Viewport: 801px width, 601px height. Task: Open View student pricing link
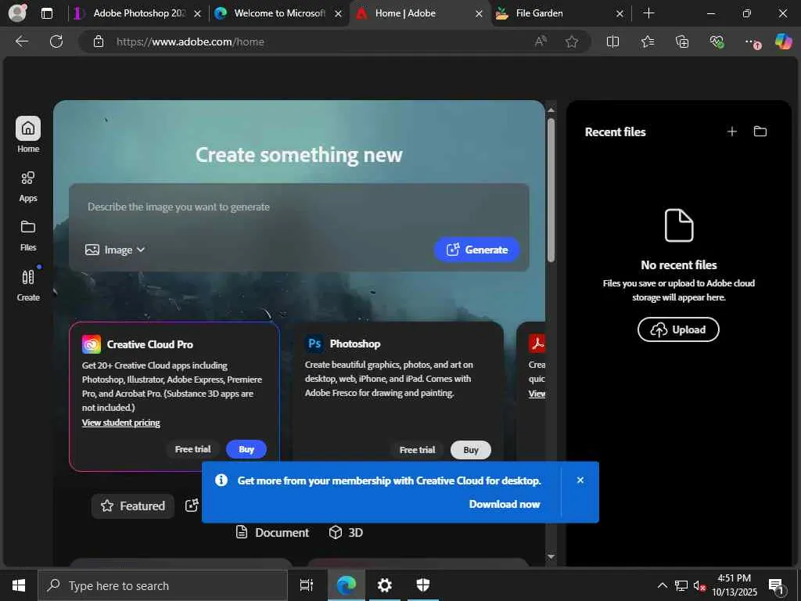121,423
